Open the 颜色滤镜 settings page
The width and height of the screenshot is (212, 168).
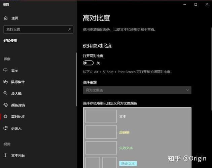coord(18,105)
